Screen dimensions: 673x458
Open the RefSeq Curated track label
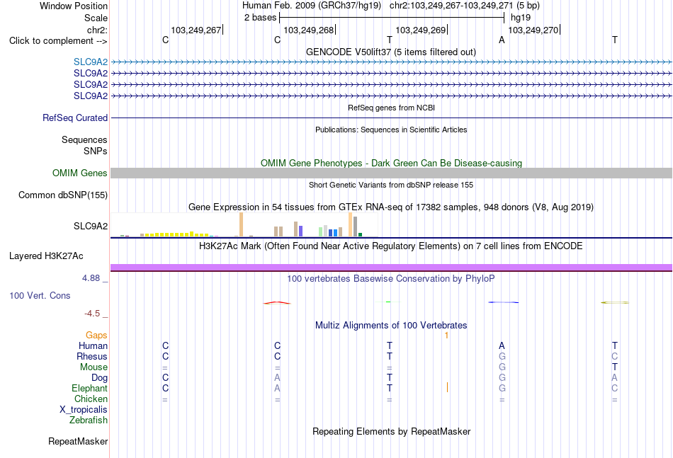click(75, 118)
